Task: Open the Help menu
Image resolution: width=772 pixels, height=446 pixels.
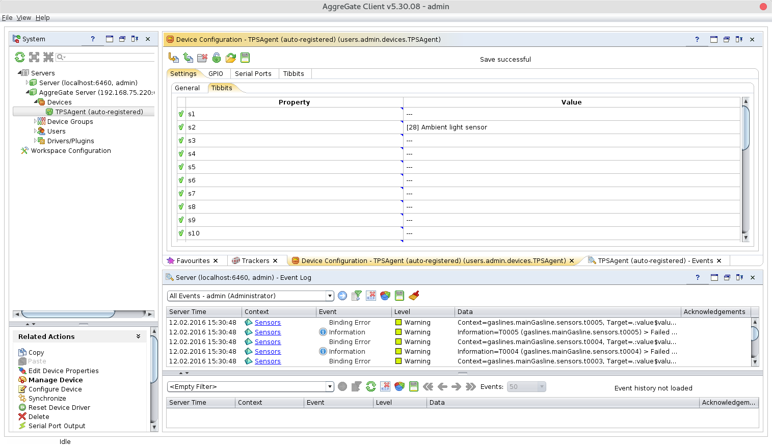Action: 42,17
